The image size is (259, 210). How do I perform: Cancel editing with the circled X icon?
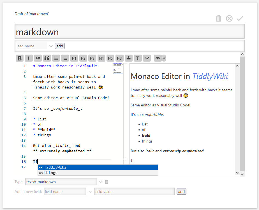coord(229,18)
